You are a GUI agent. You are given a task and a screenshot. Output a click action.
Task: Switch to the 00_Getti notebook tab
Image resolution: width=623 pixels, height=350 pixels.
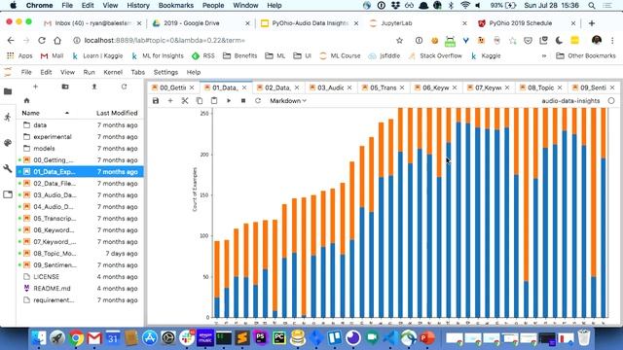click(x=173, y=87)
